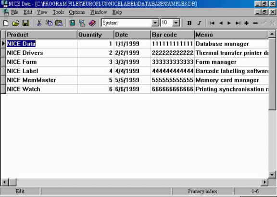Toggle italic formatting button

click(200, 23)
